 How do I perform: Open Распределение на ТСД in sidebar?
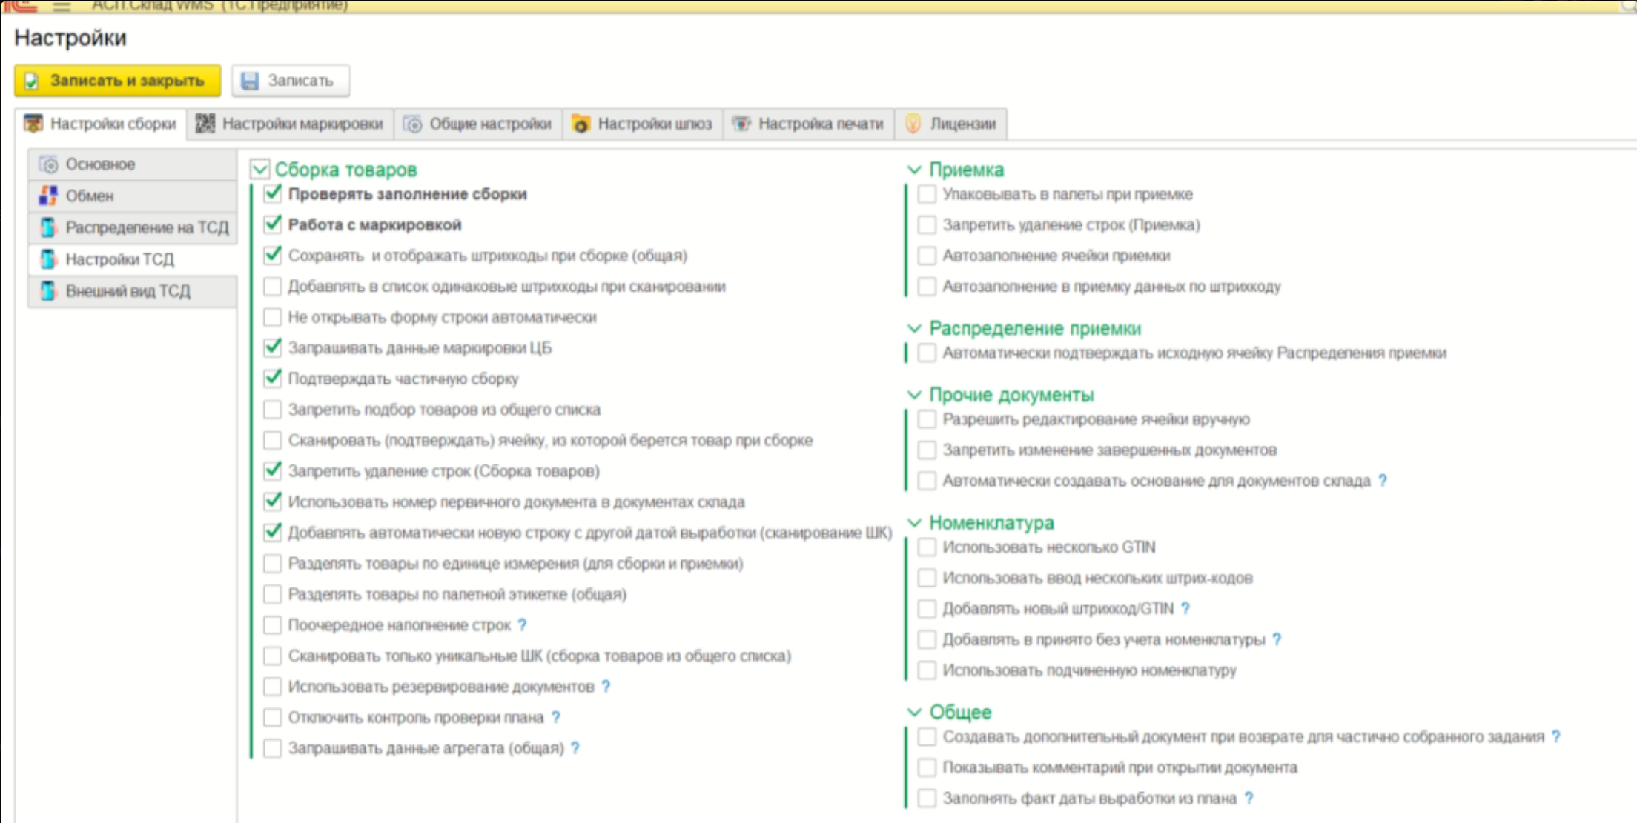click(x=133, y=227)
